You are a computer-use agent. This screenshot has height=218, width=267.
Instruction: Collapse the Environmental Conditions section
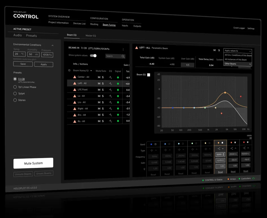point(52,46)
